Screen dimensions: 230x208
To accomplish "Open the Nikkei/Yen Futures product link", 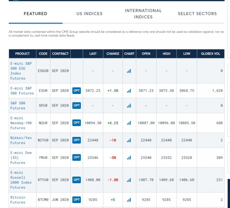I will (x=21, y=140).
